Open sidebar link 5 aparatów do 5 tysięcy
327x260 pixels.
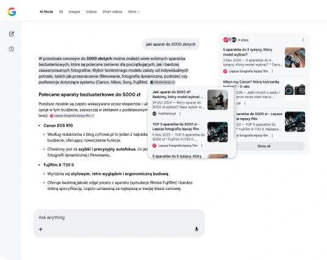(248, 52)
